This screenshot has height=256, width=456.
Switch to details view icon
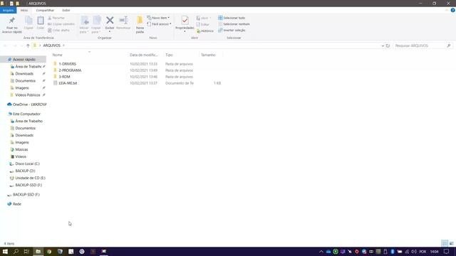tap(445, 243)
